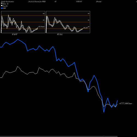Click the 29.25 value in FULL chart
137x137 pixels.
coord(85,28)
